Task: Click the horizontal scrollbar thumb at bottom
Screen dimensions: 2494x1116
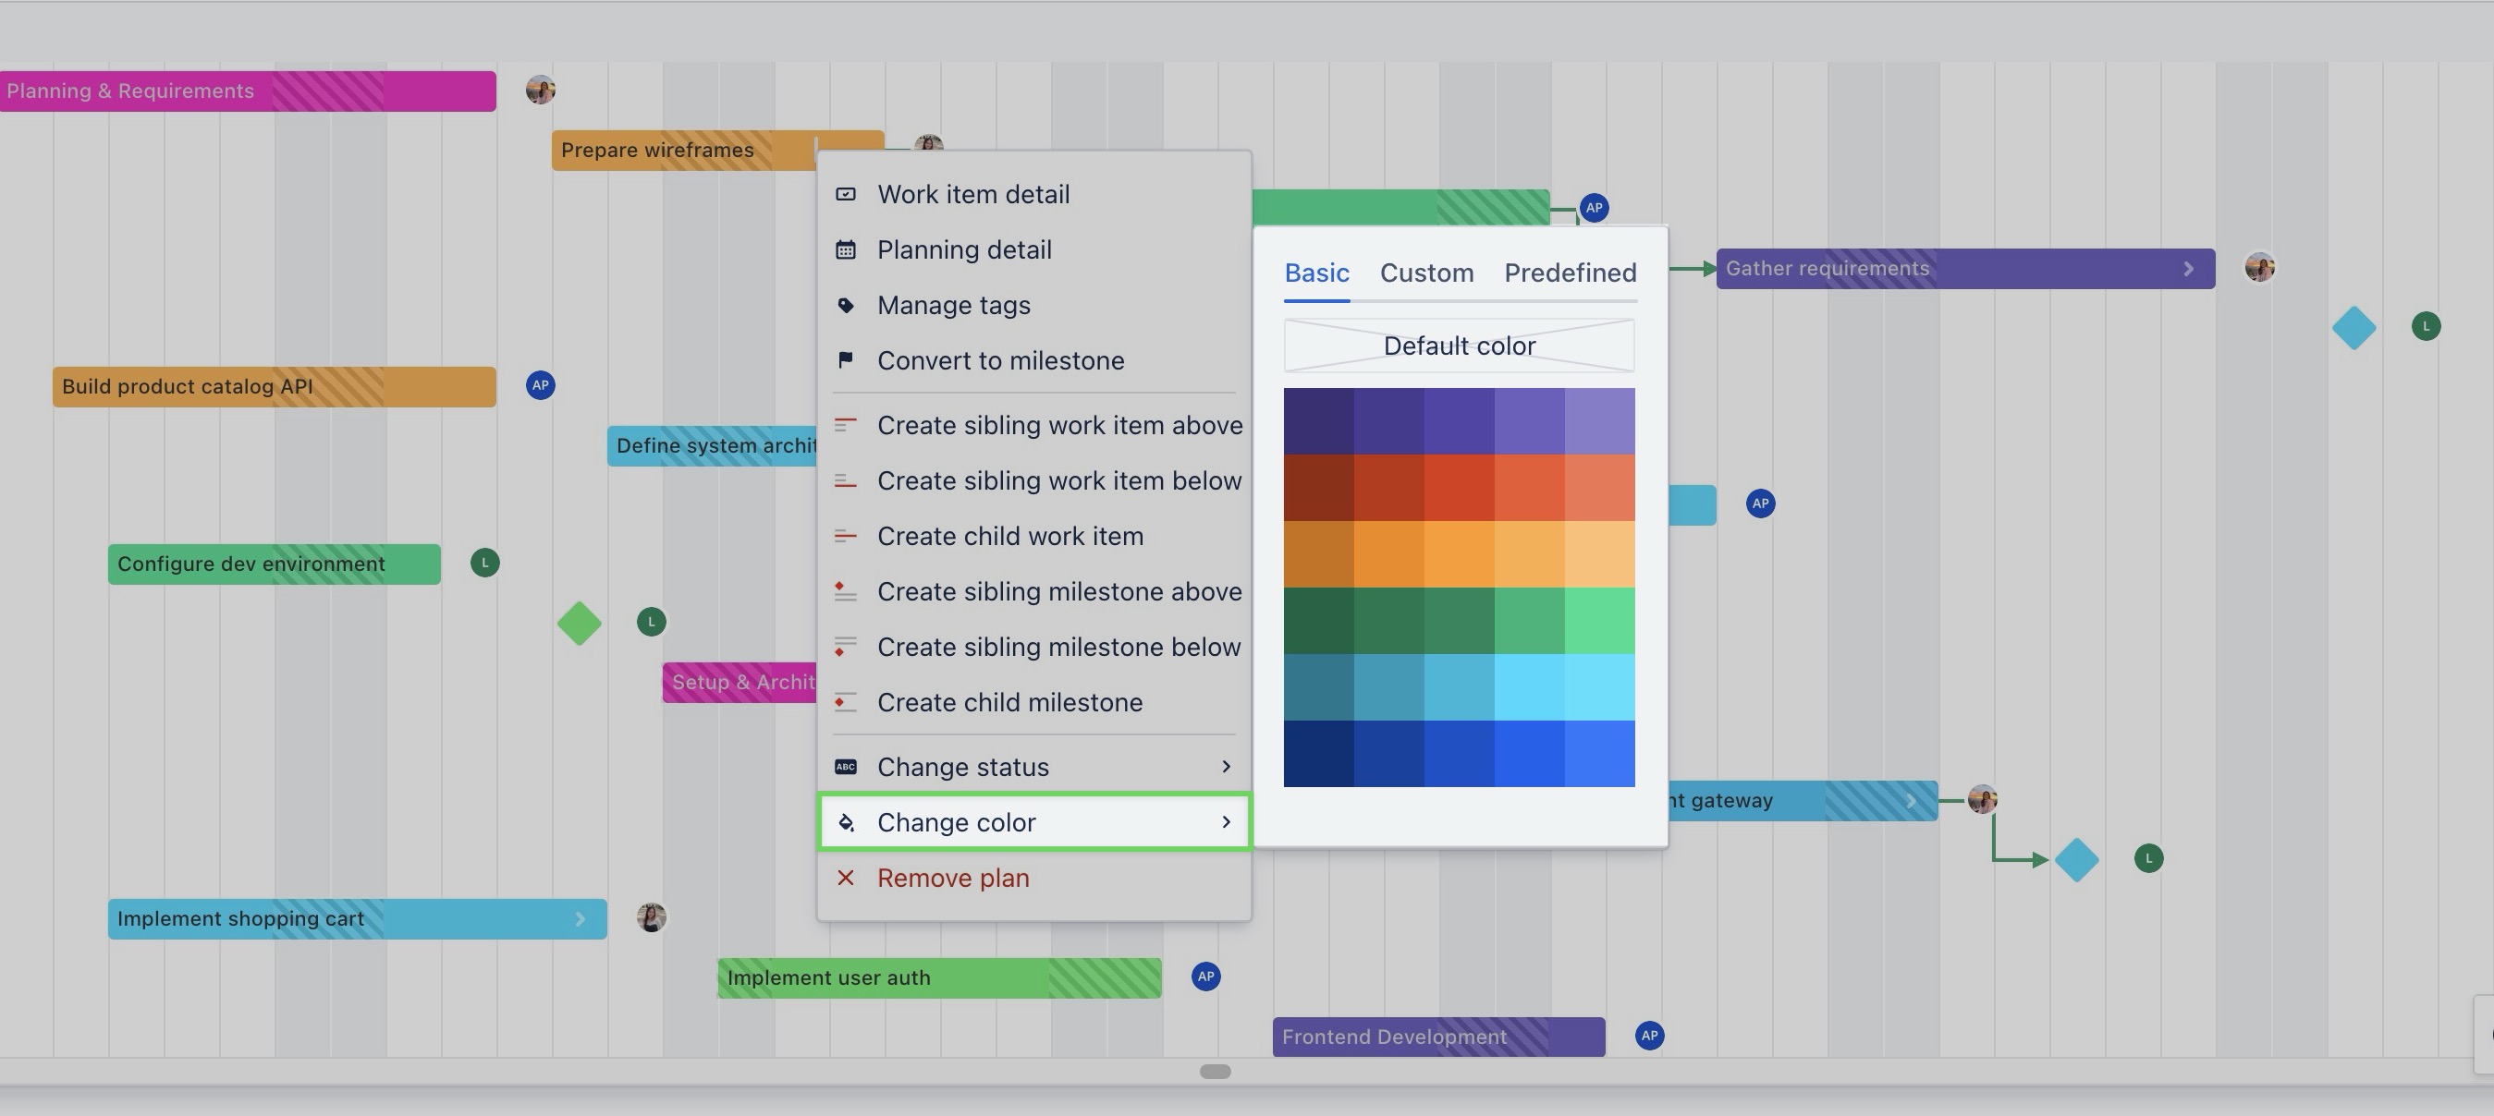Action: 1214,1072
